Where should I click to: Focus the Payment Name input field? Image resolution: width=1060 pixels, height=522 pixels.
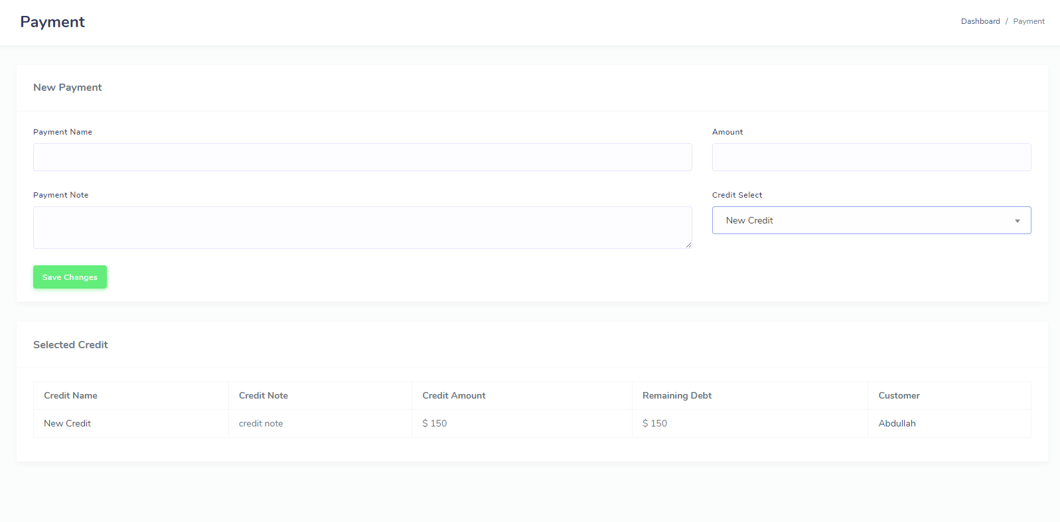click(362, 157)
